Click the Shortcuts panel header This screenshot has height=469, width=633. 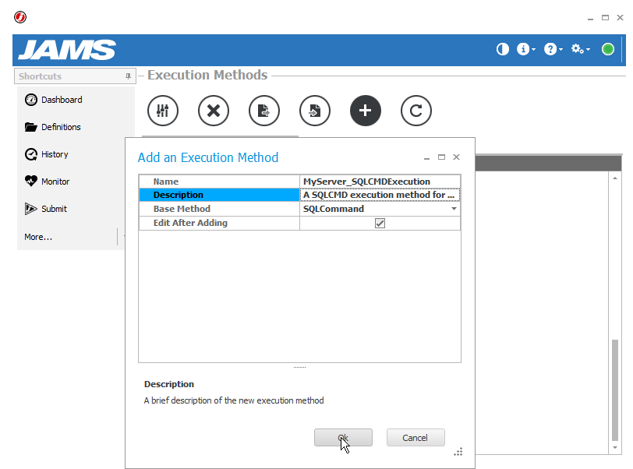coord(75,76)
